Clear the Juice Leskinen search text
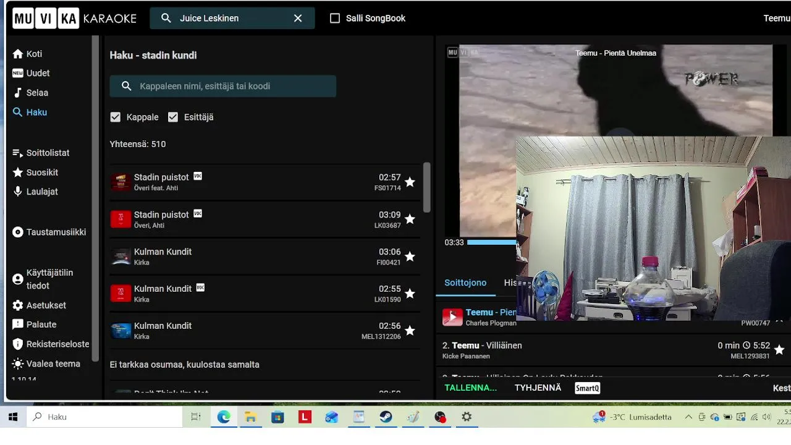Screen dimensions: 791x445 [x=298, y=19]
